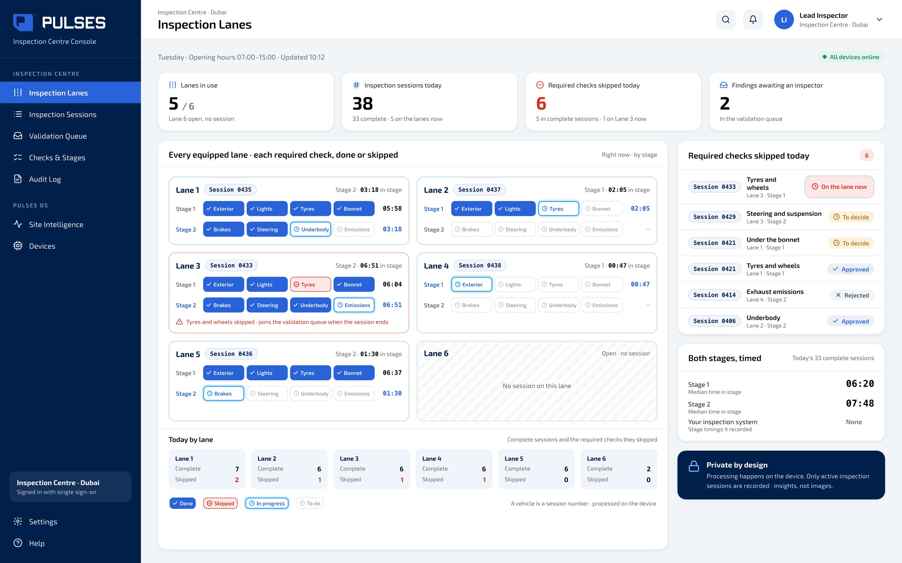Click the Devices chip icon
The height and width of the screenshot is (563, 902).
18,246
